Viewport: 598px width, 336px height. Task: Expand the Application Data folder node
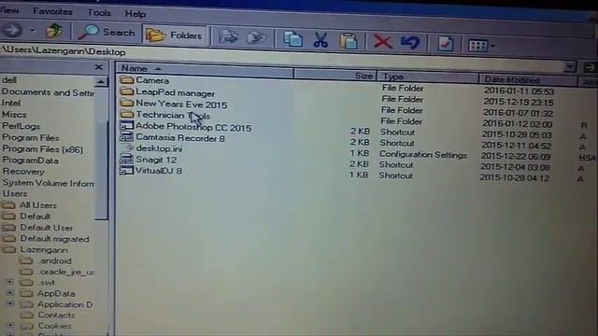10,303
